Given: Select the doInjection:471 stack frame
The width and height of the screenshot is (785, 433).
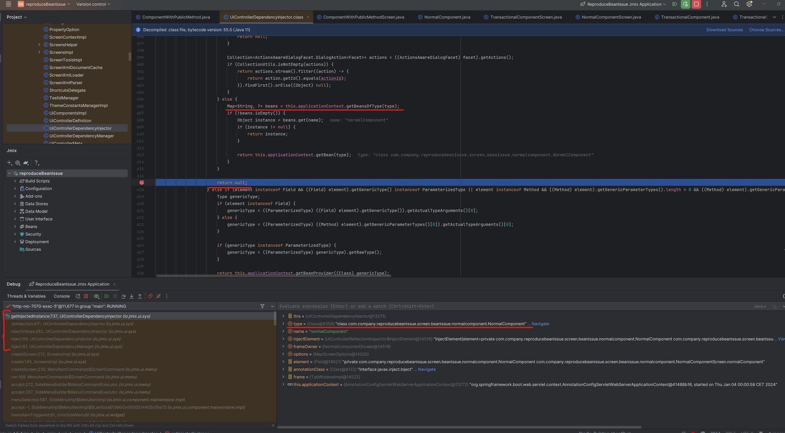Looking at the screenshot, I should coord(139,324).
